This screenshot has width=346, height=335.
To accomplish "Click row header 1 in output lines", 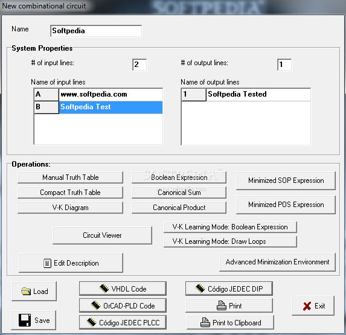I will 194,95.
